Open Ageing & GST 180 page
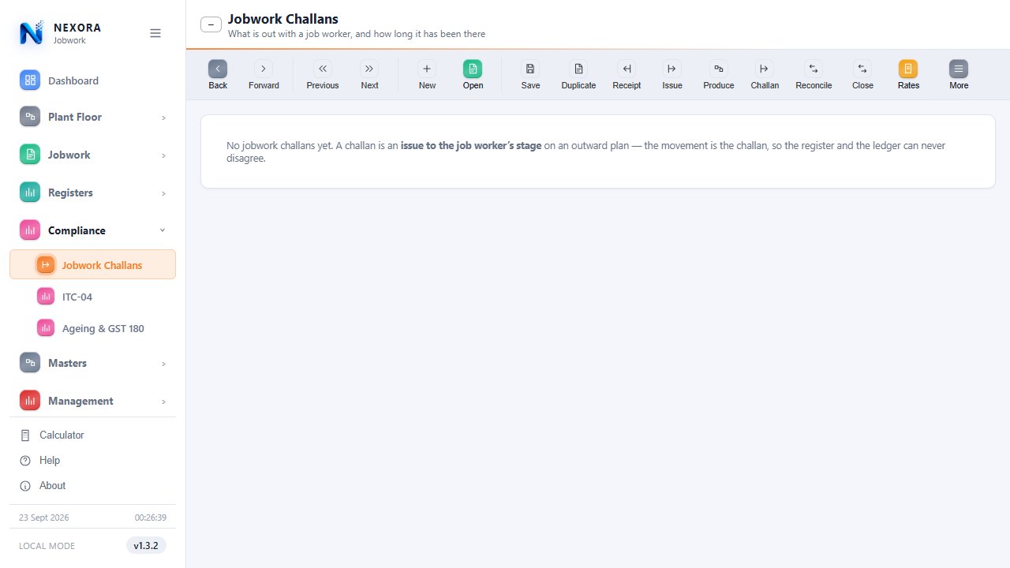This screenshot has width=1010, height=568. click(x=92, y=328)
